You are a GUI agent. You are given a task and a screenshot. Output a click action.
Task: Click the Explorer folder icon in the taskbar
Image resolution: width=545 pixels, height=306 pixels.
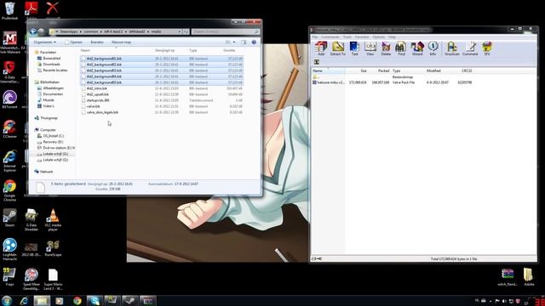(42, 300)
